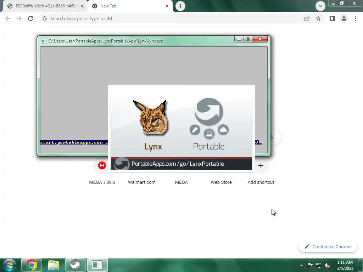Open Chrome's three-dot menu

click(355, 18)
